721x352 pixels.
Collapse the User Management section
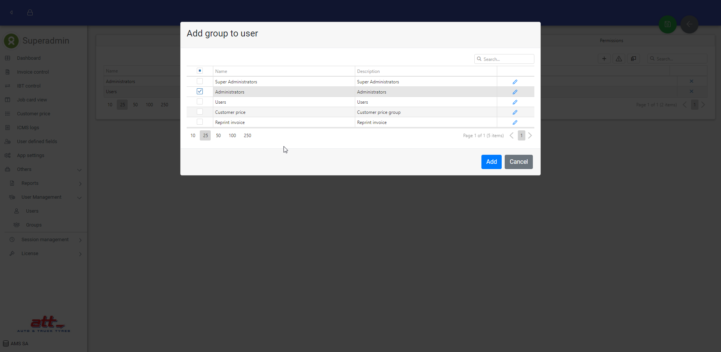pyautogui.click(x=79, y=198)
